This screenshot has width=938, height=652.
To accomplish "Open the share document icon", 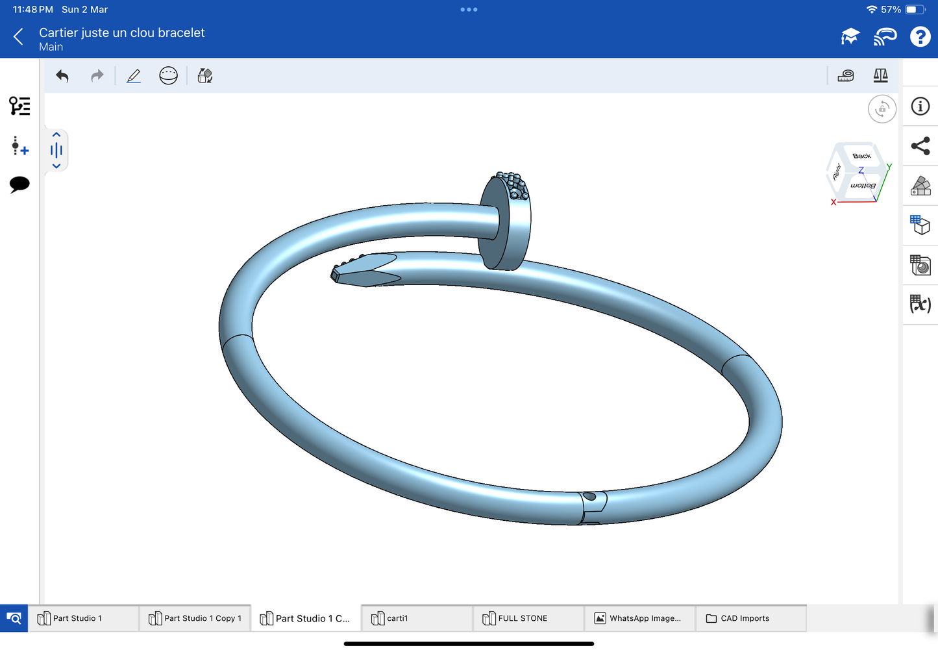I will (920, 146).
